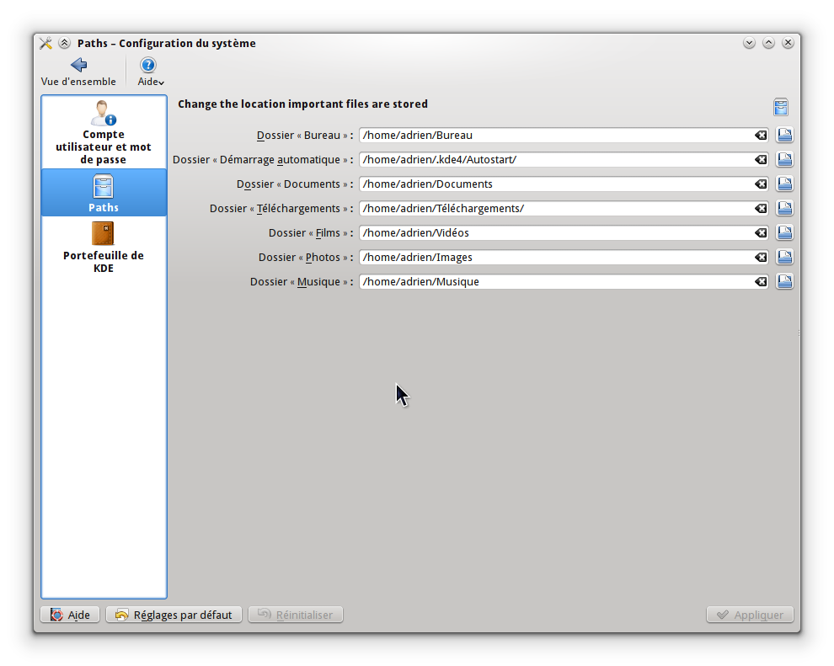Clear the Documents folder path field

(x=761, y=184)
